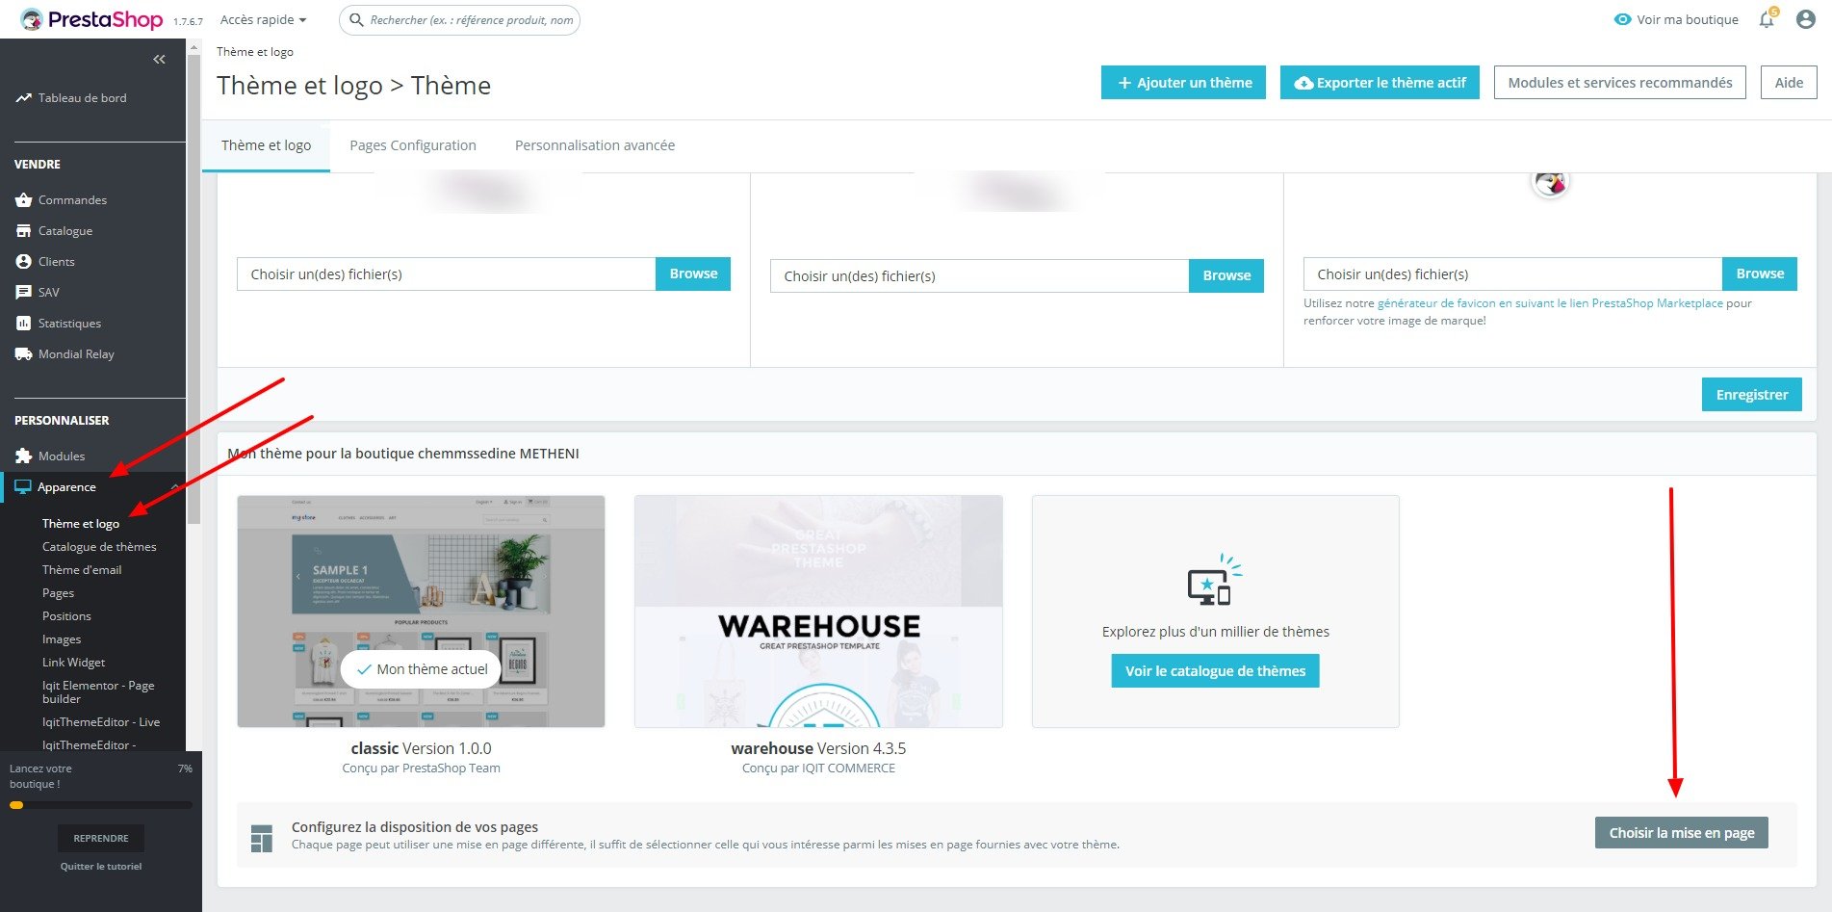Click the Voir ma boutique link
Screen dimensions: 1832x912
1688,19
